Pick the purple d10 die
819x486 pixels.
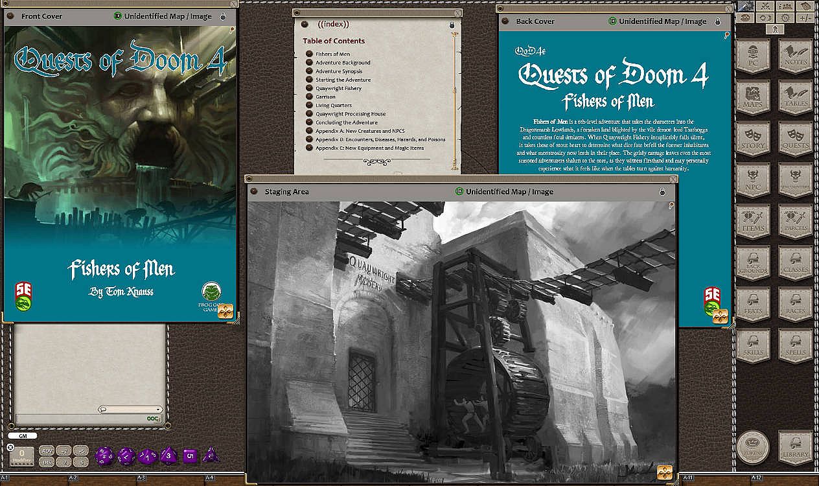(x=148, y=456)
